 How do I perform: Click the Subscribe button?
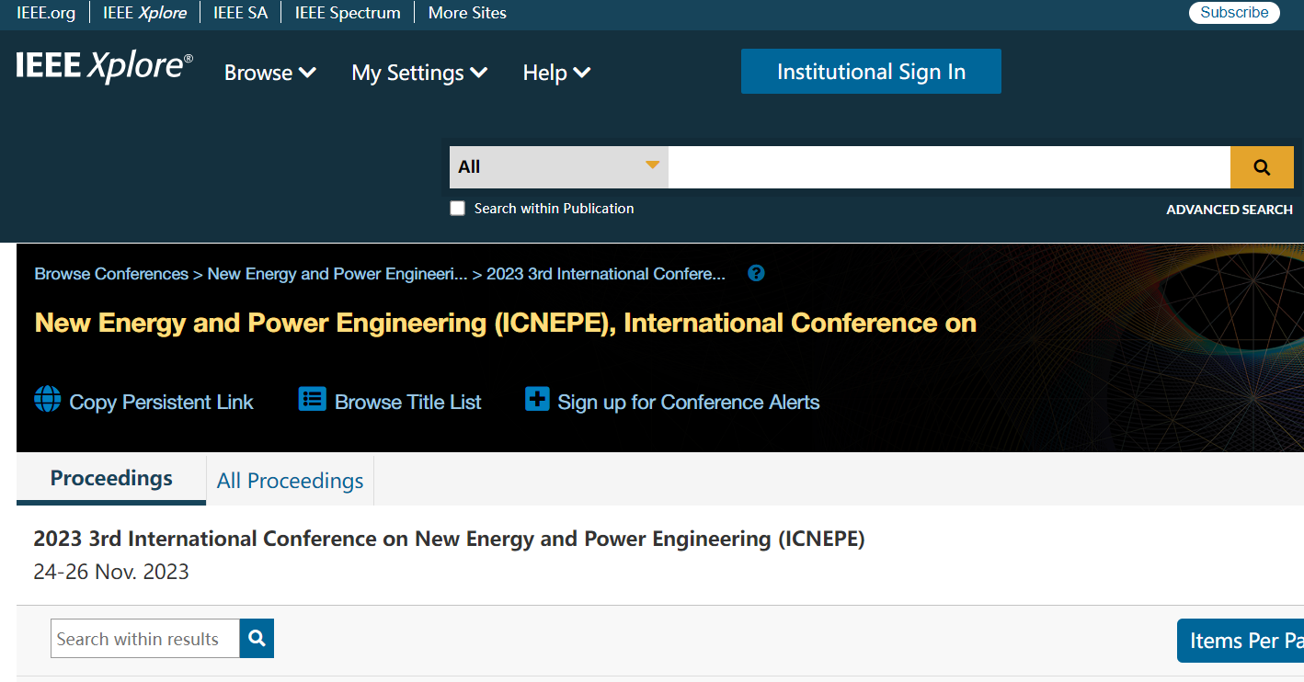coord(1234,13)
